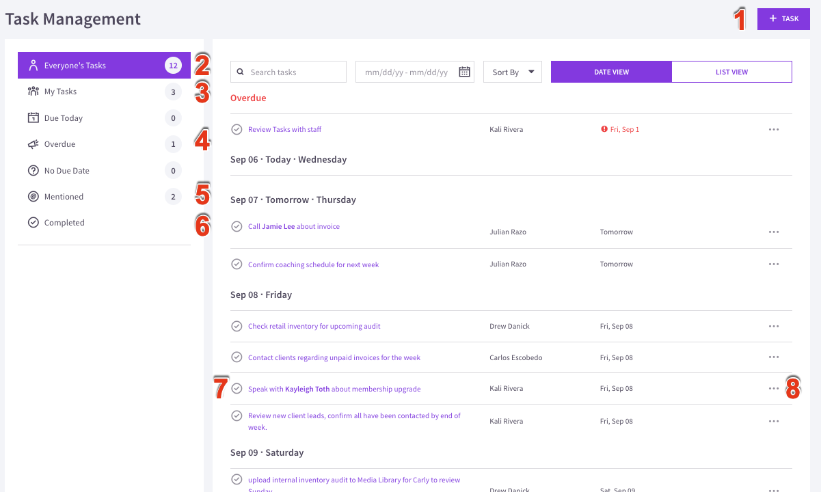The width and height of the screenshot is (821, 492).
Task: Open Review new client leads task
Action: 354,421
